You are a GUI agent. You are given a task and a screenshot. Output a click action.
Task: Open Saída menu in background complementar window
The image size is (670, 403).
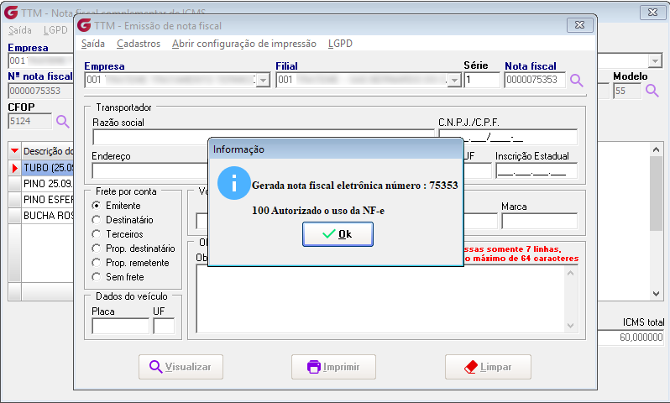coord(19,30)
